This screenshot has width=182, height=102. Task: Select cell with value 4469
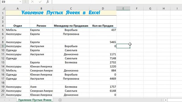103,79
